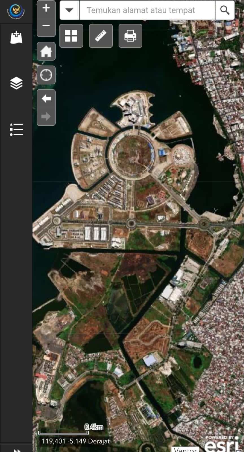Click the agency logo in the header

coord(16,11)
